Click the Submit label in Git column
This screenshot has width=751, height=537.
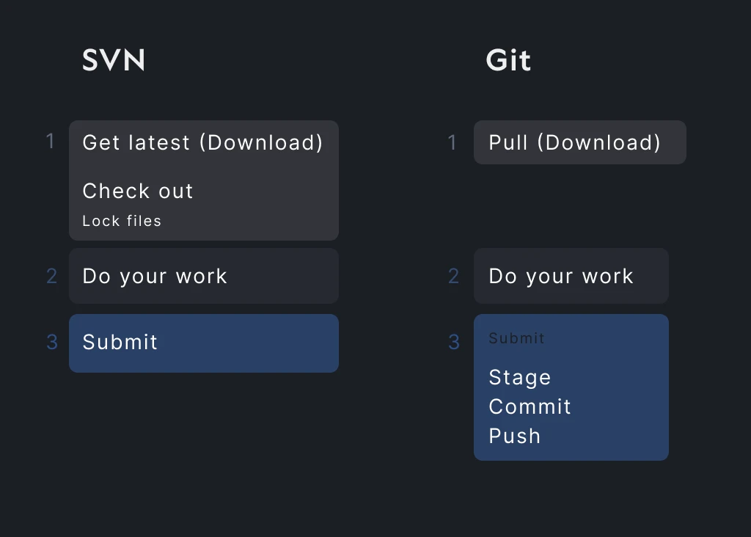516,338
